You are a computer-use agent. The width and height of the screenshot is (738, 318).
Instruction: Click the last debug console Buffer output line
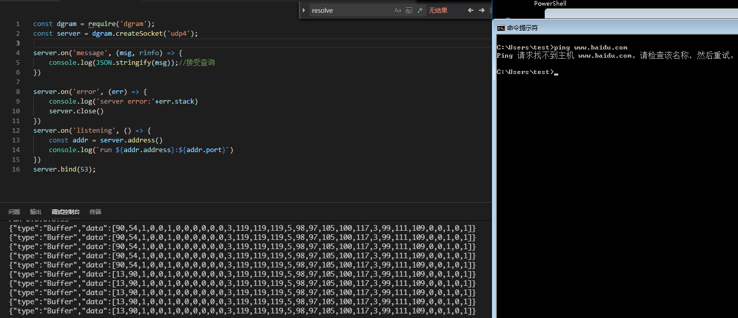click(243, 311)
